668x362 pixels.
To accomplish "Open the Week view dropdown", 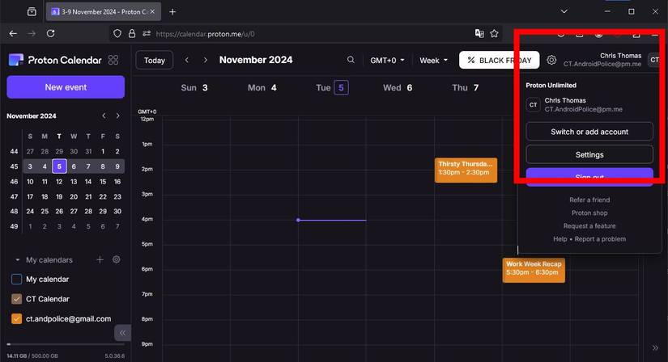I will pos(433,60).
